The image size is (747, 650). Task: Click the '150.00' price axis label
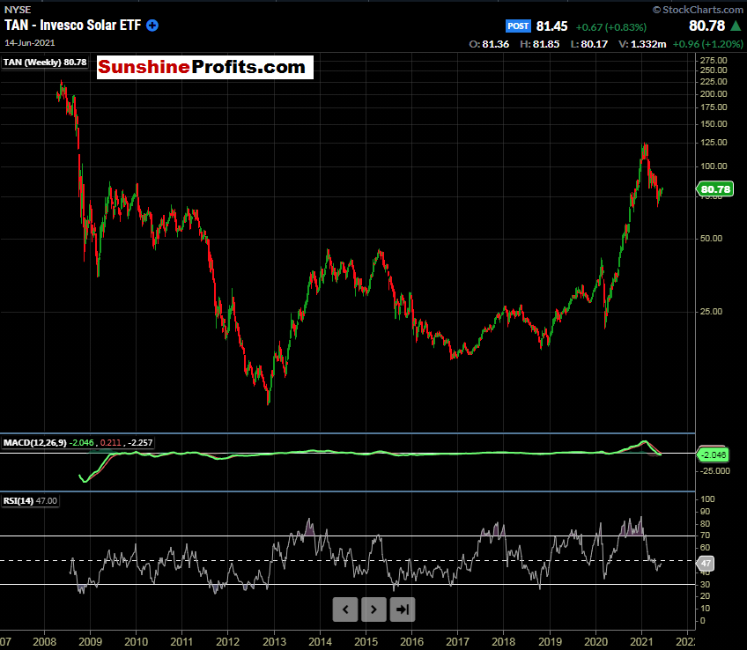714,124
